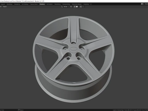Click the scene selector icon
This screenshot has width=148, height=111.
[142, 4]
